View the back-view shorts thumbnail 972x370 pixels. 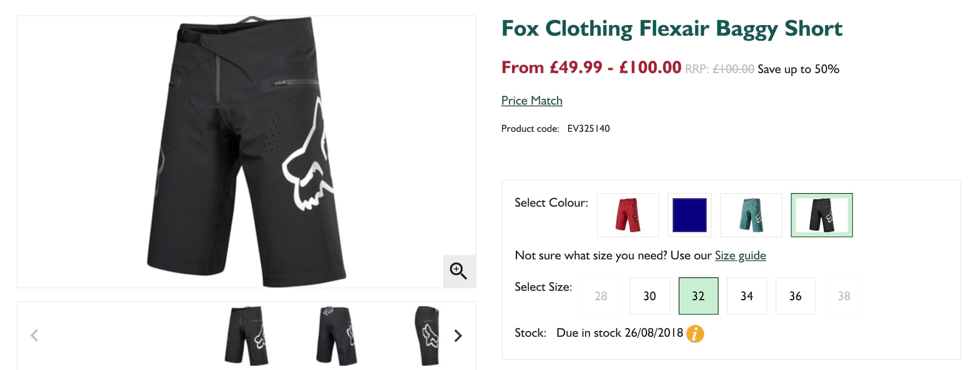tap(337, 336)
